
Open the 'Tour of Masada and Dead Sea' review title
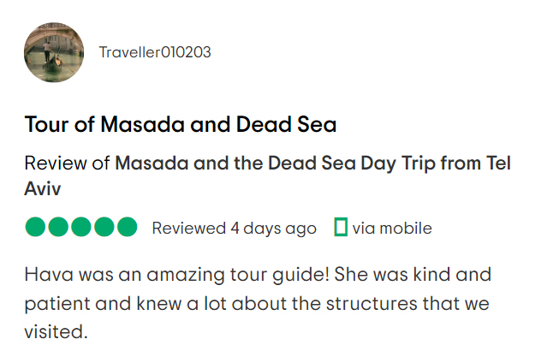point(180,125)
